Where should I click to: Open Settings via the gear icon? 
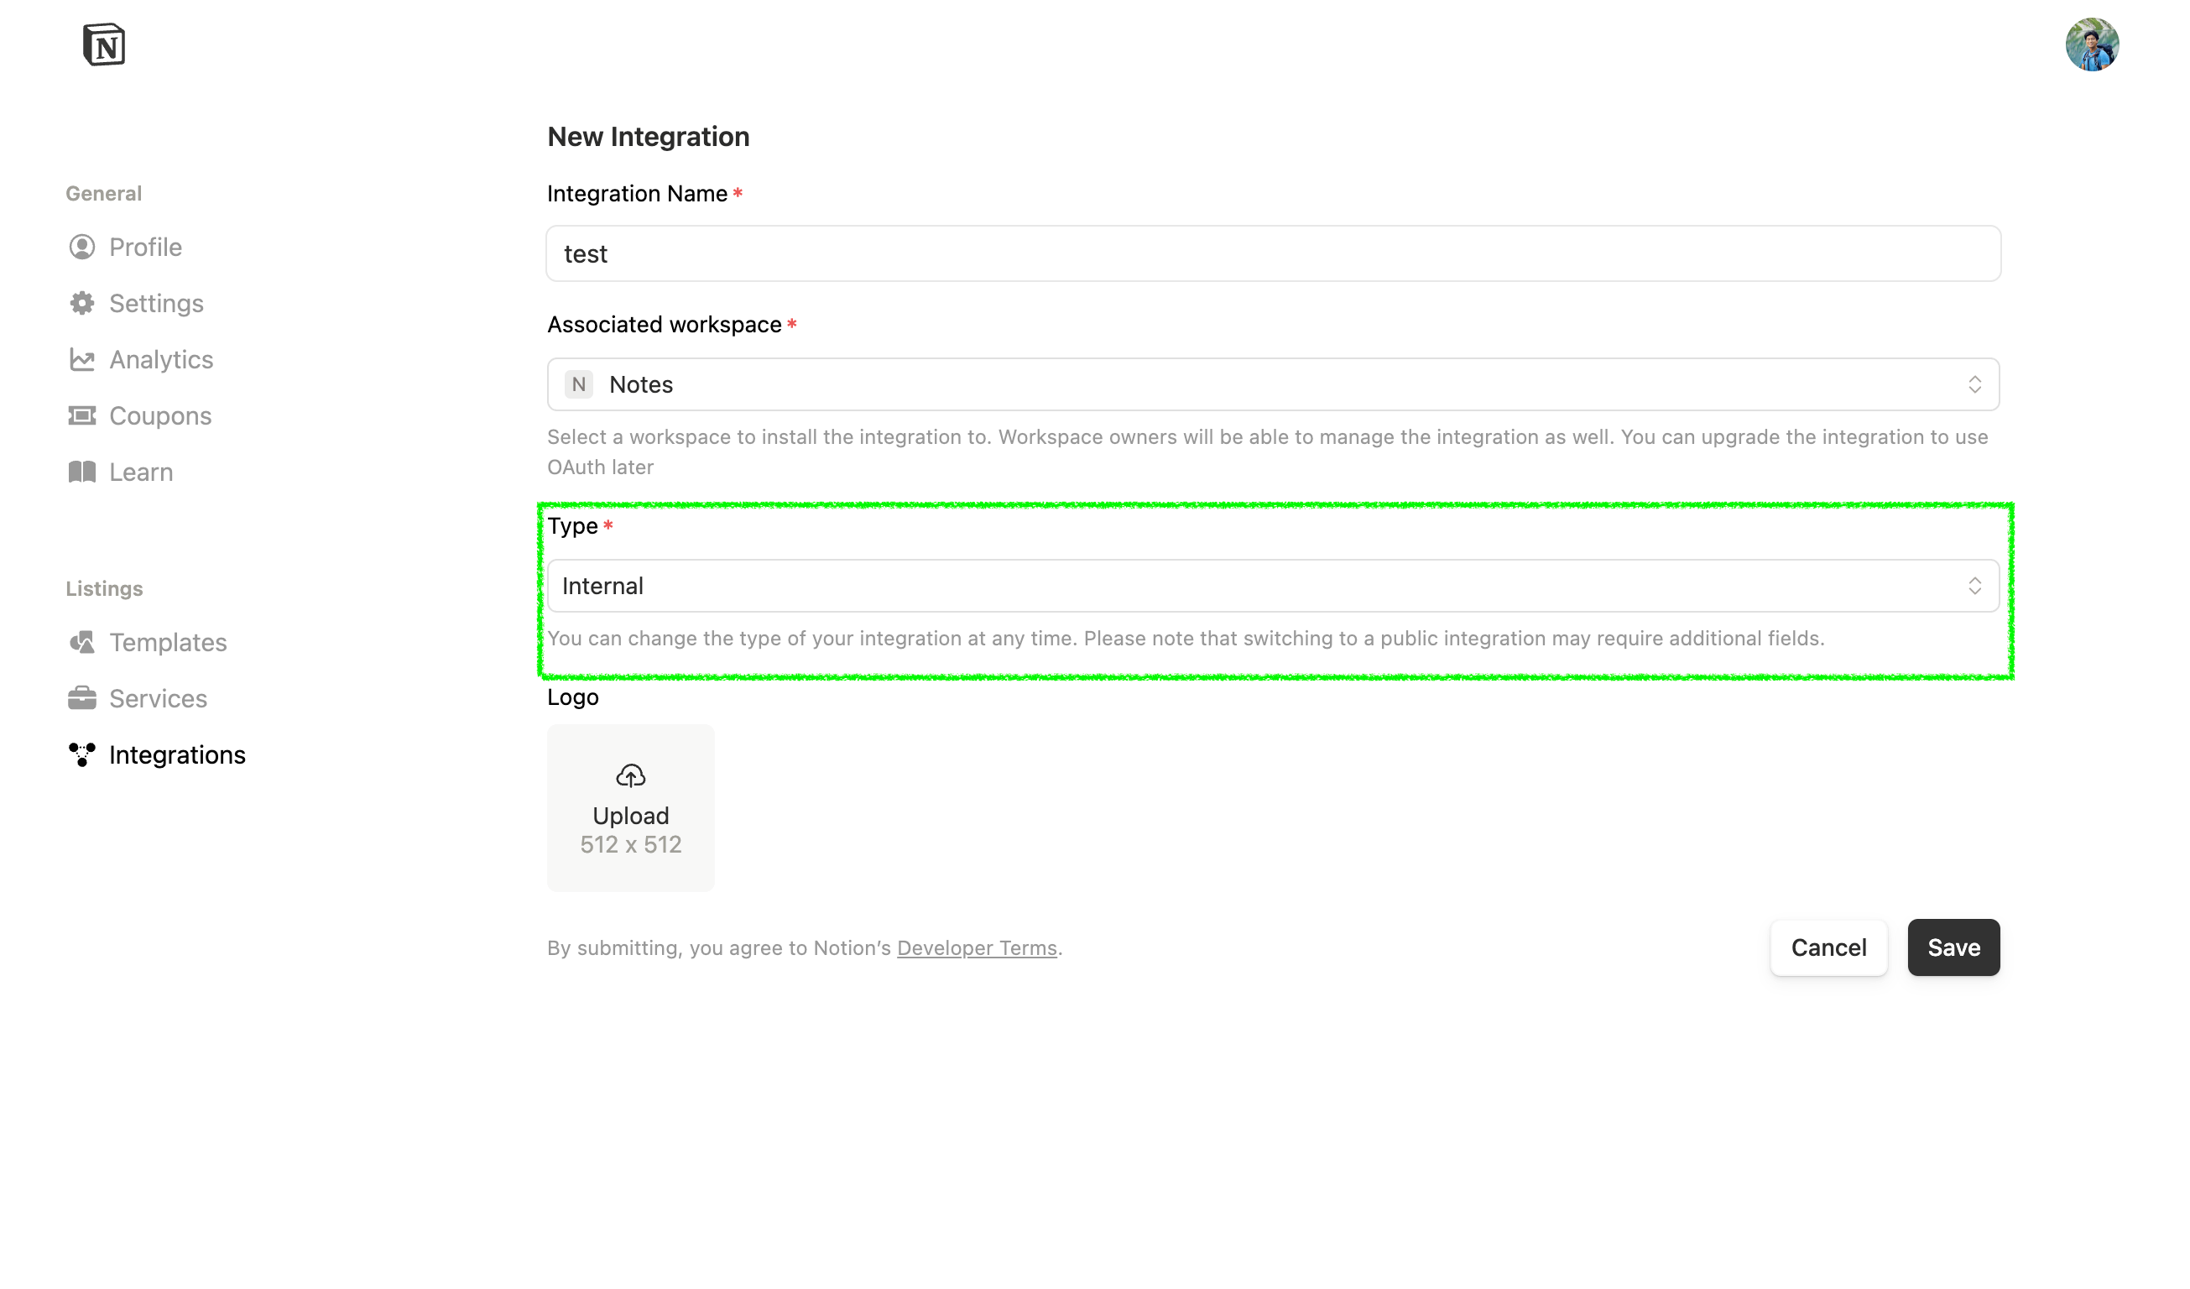(x=81, y=302)
